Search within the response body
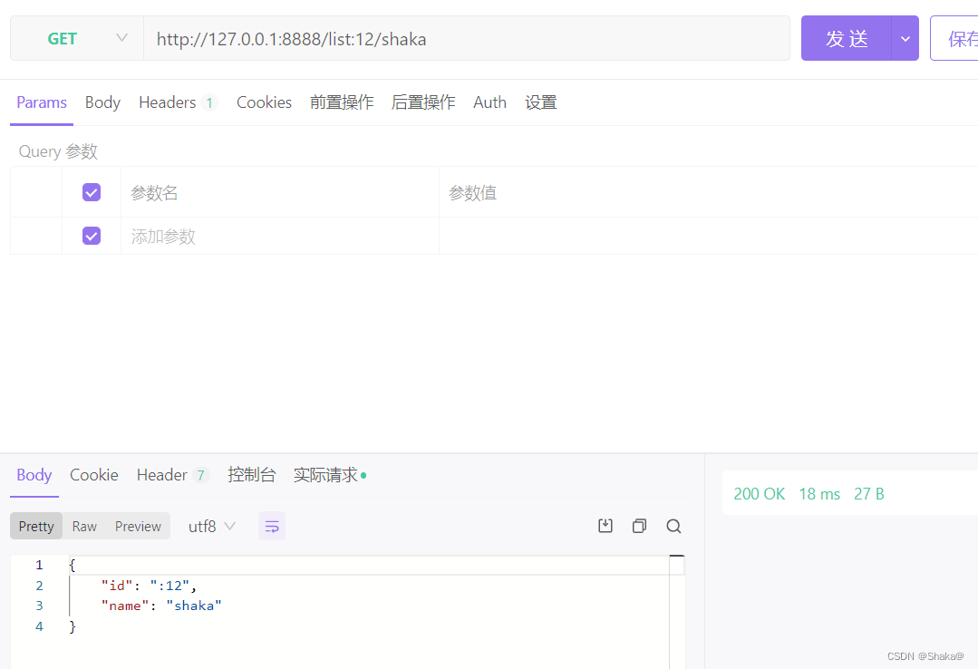Viewport: 978px width, 669px height. click(x=673, y=526)
